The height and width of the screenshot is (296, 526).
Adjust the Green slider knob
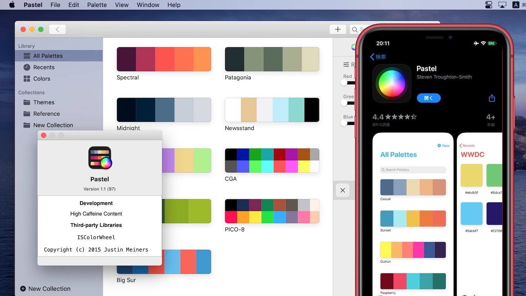(344, 103)
